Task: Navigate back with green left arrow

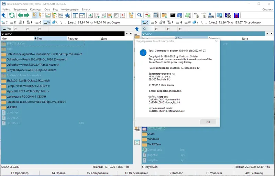Action: click(x=20, y=15)
